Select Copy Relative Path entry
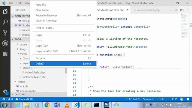 coord(63,51)
